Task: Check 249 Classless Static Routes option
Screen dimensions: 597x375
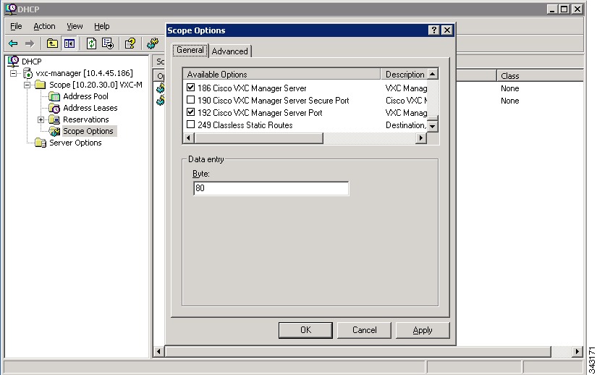Action: pyautogui.click(x=191, y=124)
